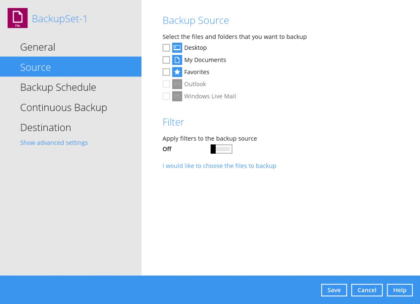Click the Outlook mail icon

coord(177,84)
